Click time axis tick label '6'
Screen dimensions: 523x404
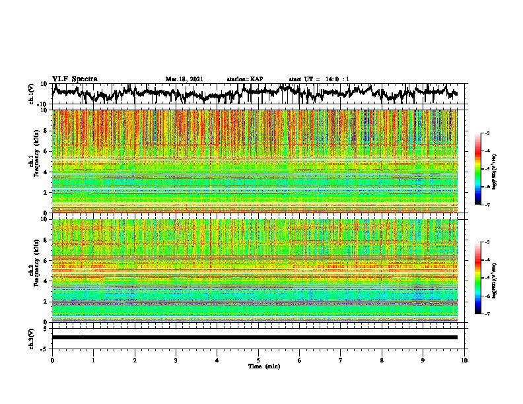300,360
